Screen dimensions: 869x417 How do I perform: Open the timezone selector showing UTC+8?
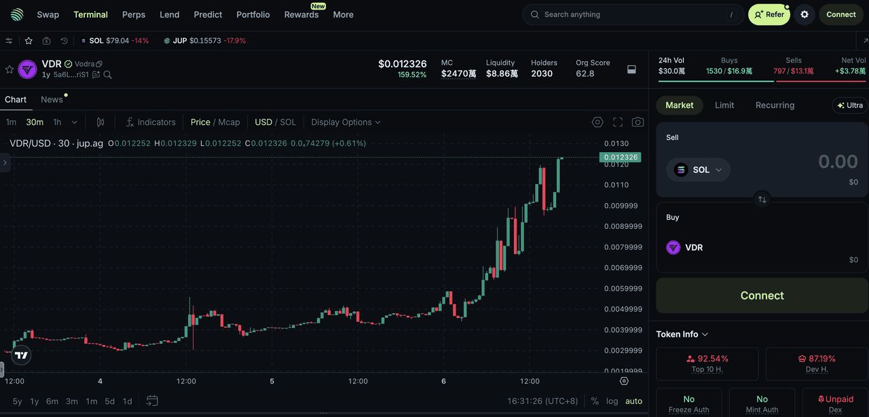[542, 401]
